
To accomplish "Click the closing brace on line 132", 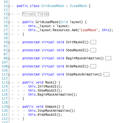I will pos(23,119).
